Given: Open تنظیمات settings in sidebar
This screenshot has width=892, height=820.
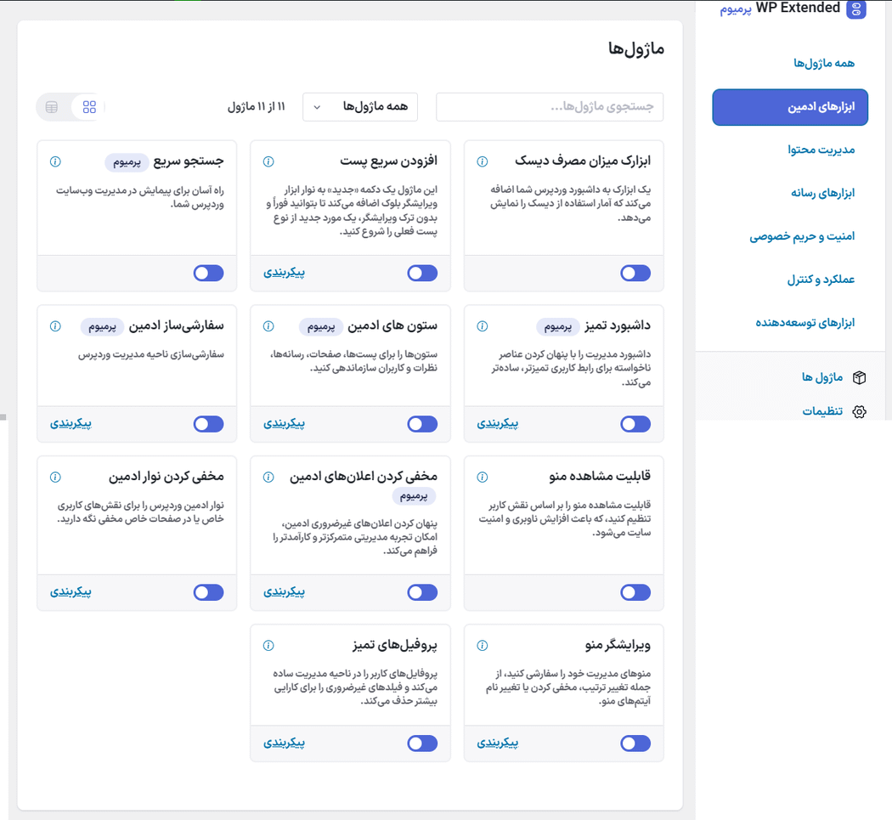Looking at the screenshot, I should pos(822,411).
